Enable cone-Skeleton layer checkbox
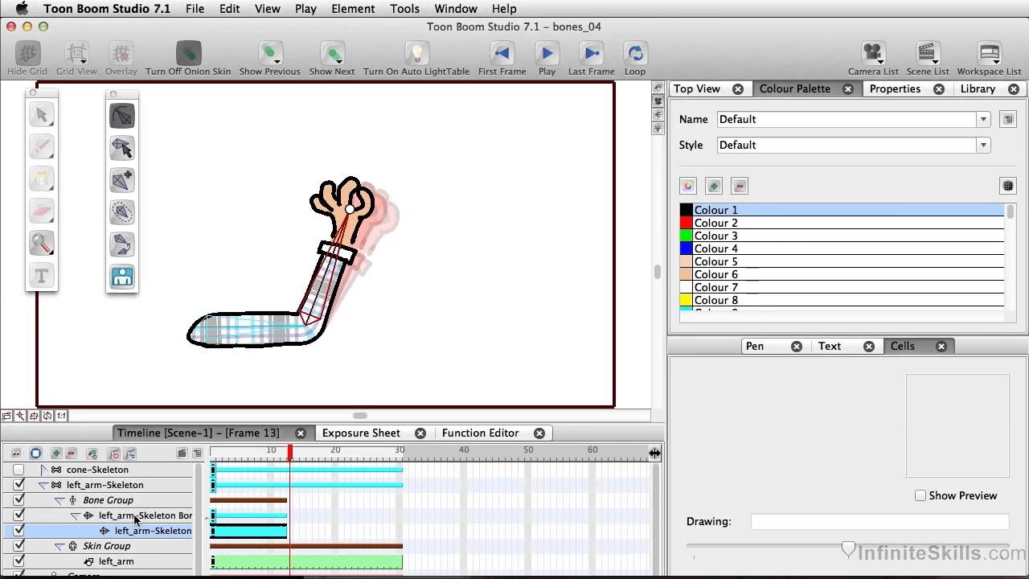Screen dimensions: 1029x579 [18, 470]
